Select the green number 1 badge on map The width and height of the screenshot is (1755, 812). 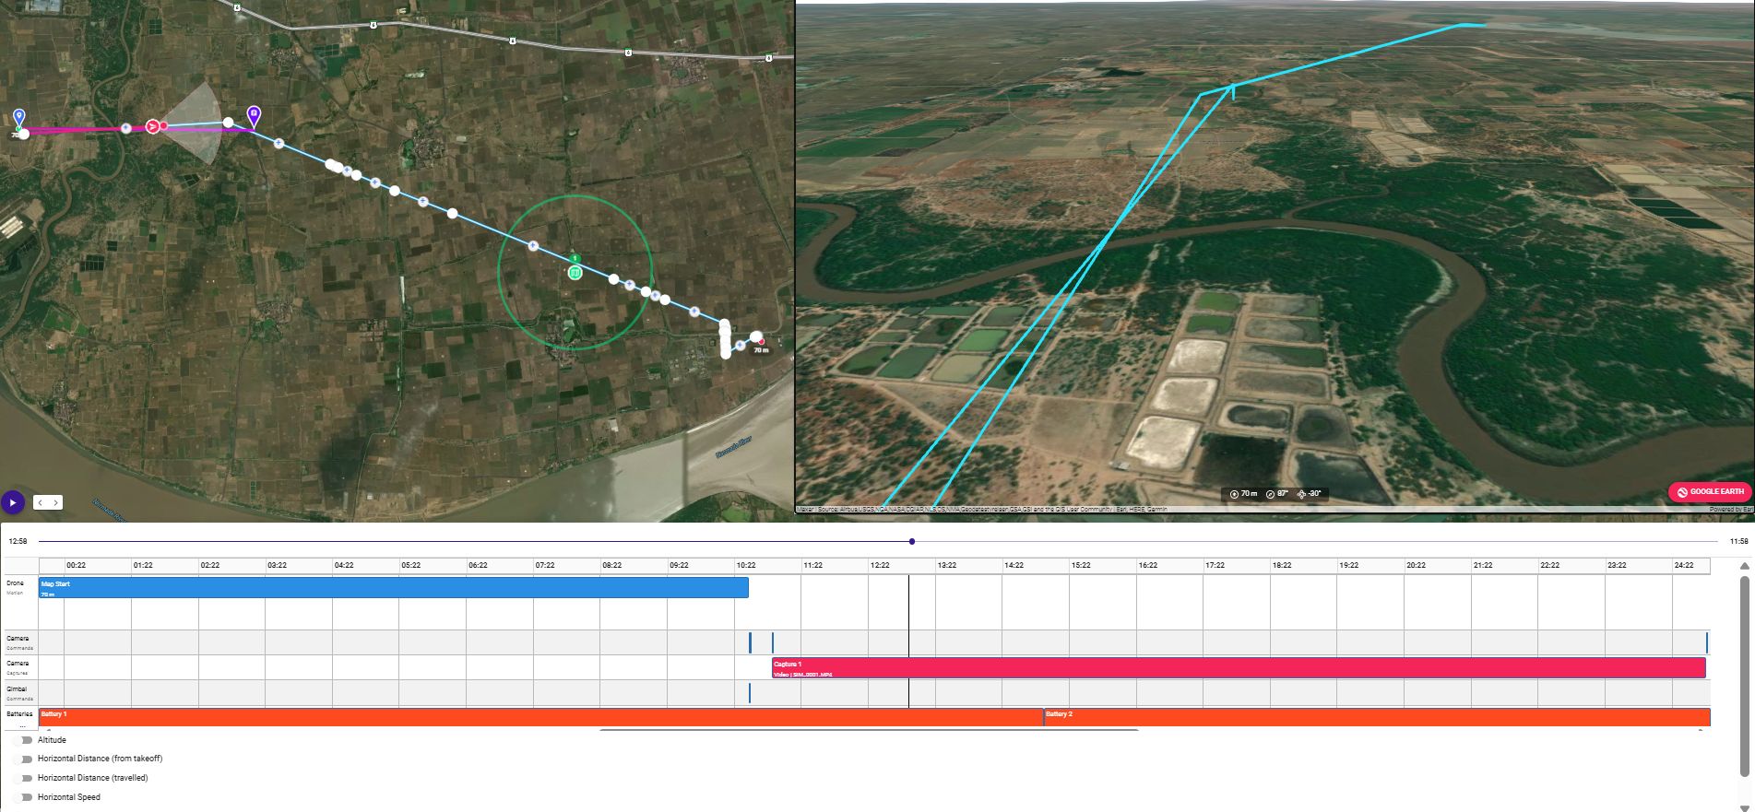click(574, 258)
